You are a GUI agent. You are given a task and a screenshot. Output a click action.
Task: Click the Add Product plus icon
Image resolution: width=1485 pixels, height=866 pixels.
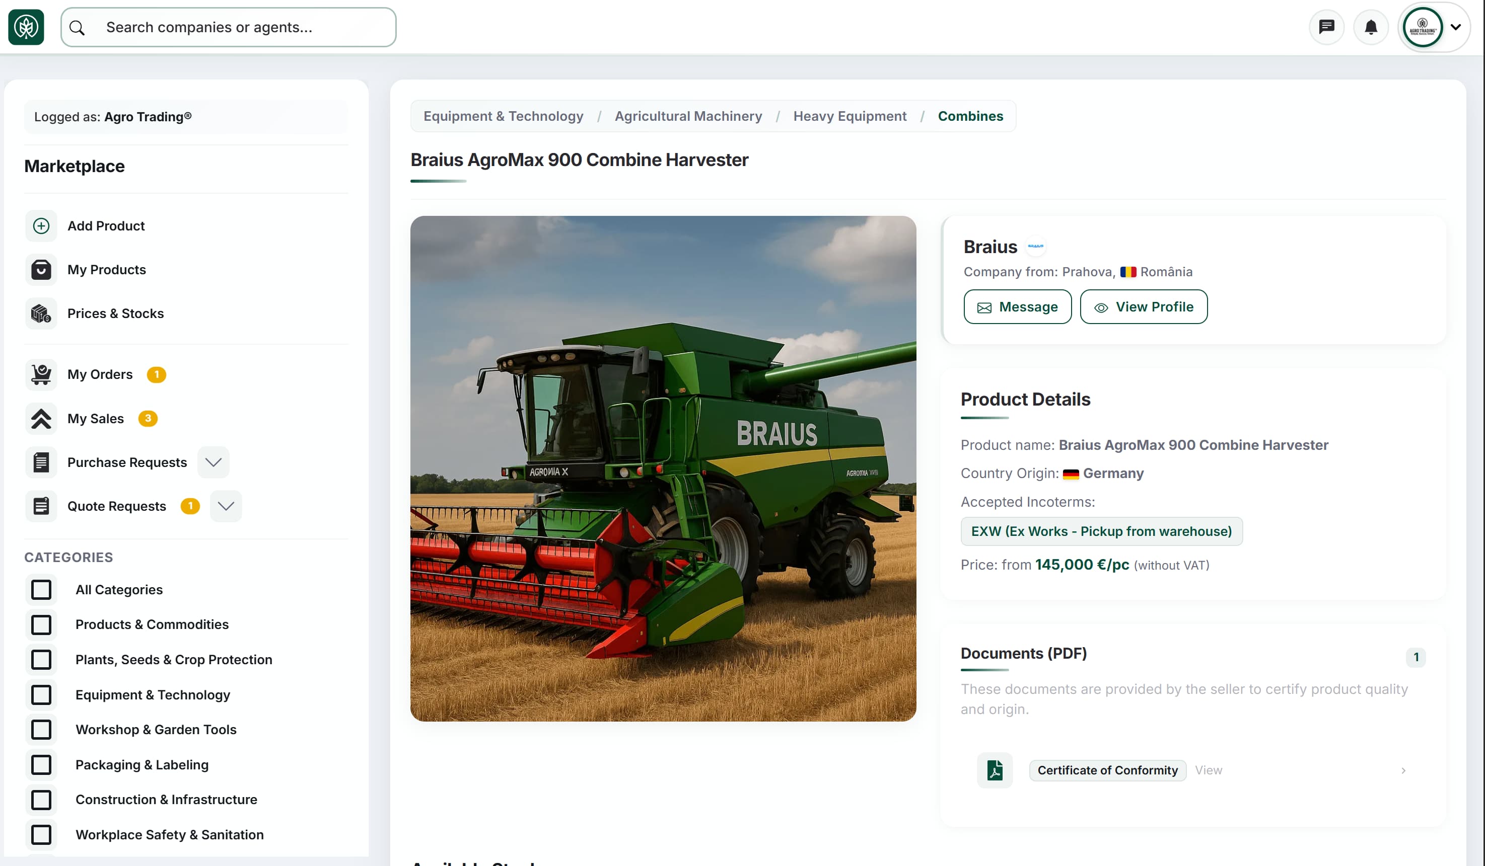pyautogui.click(x=41, y=226)
